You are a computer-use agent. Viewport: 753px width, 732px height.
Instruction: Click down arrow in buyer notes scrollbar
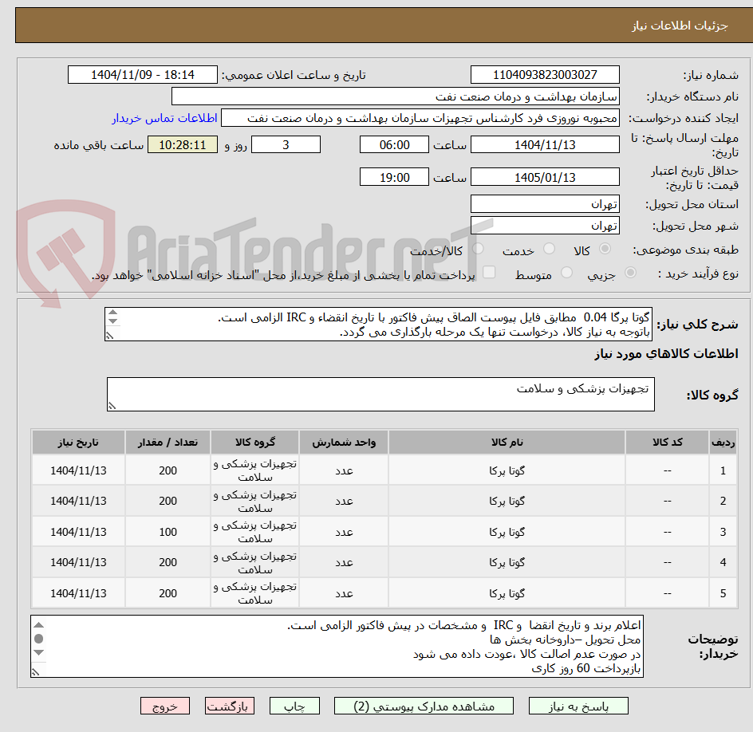39,652
